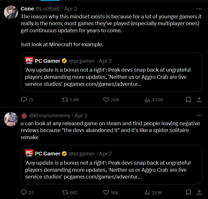Like Cone's tweet with 20K likes
The image size is (208, 199).
(106, 100)
